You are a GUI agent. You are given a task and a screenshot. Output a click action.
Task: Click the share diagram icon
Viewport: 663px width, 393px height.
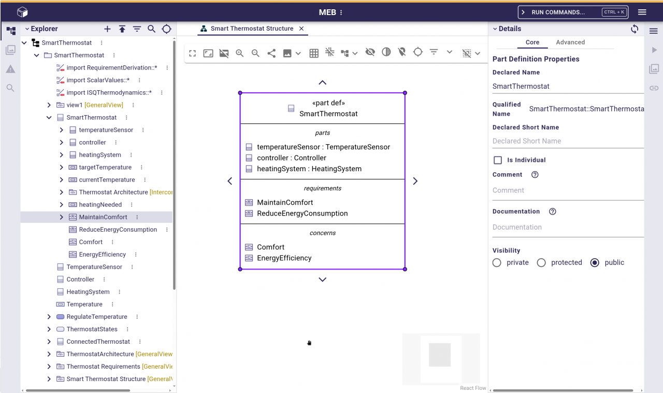271,53
